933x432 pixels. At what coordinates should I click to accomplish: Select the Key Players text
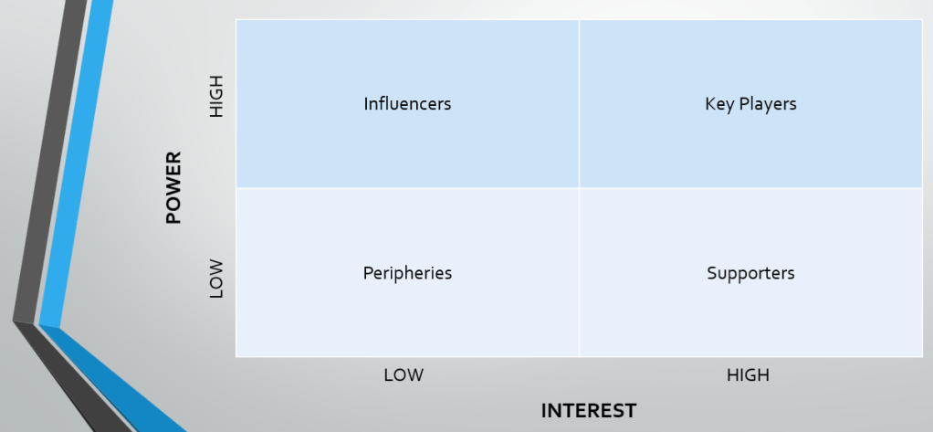click(x=750, y=103)
